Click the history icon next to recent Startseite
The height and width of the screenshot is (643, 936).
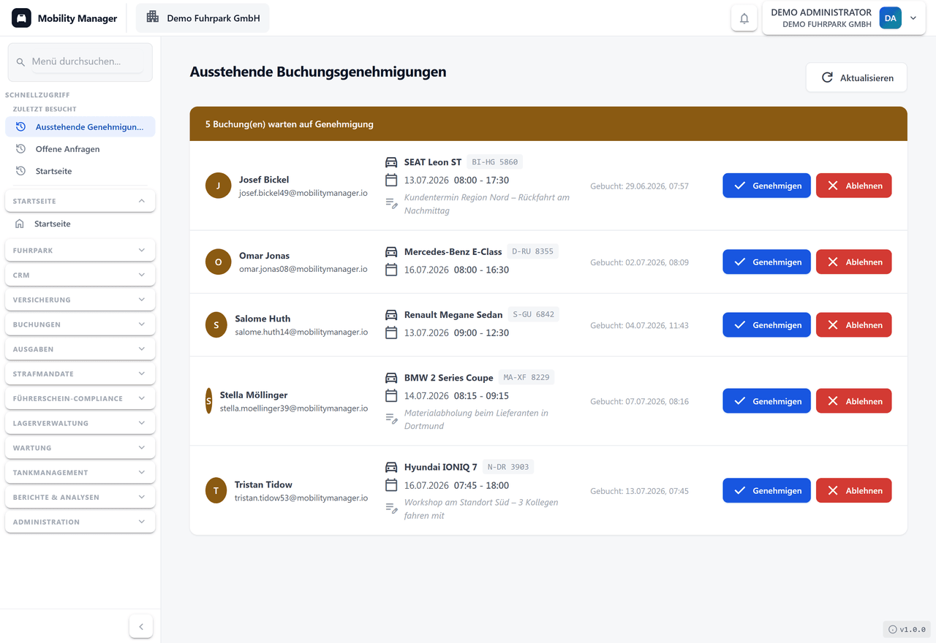coord(20,171)
